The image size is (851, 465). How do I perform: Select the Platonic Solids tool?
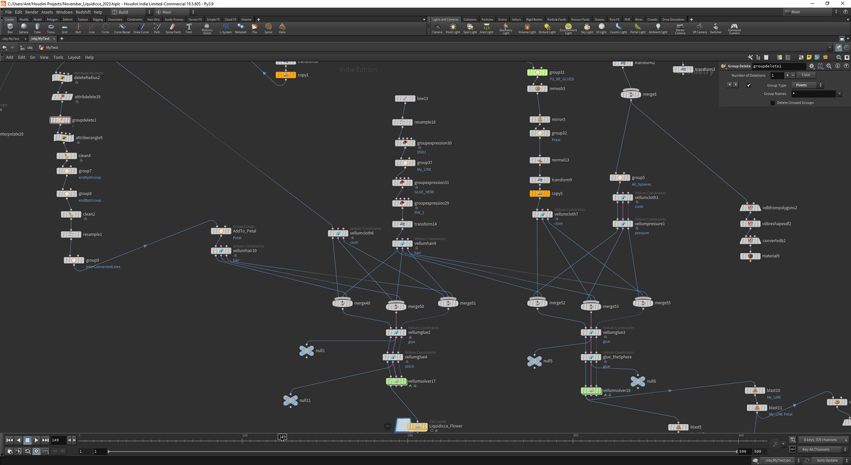[x=207, y=29]
